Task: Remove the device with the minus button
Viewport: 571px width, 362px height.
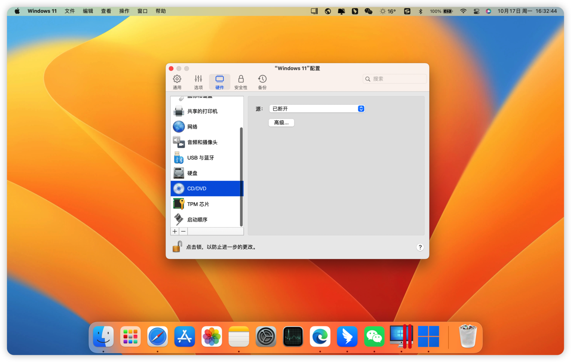Action: (183, 231)
